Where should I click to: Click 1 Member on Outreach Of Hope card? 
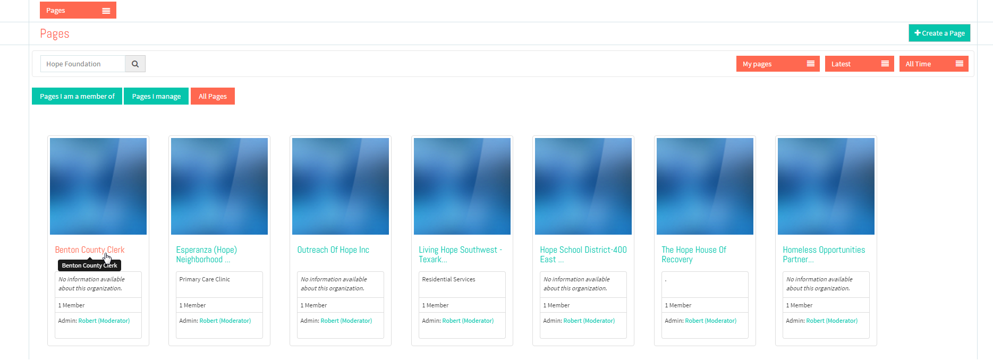(313, 305)
